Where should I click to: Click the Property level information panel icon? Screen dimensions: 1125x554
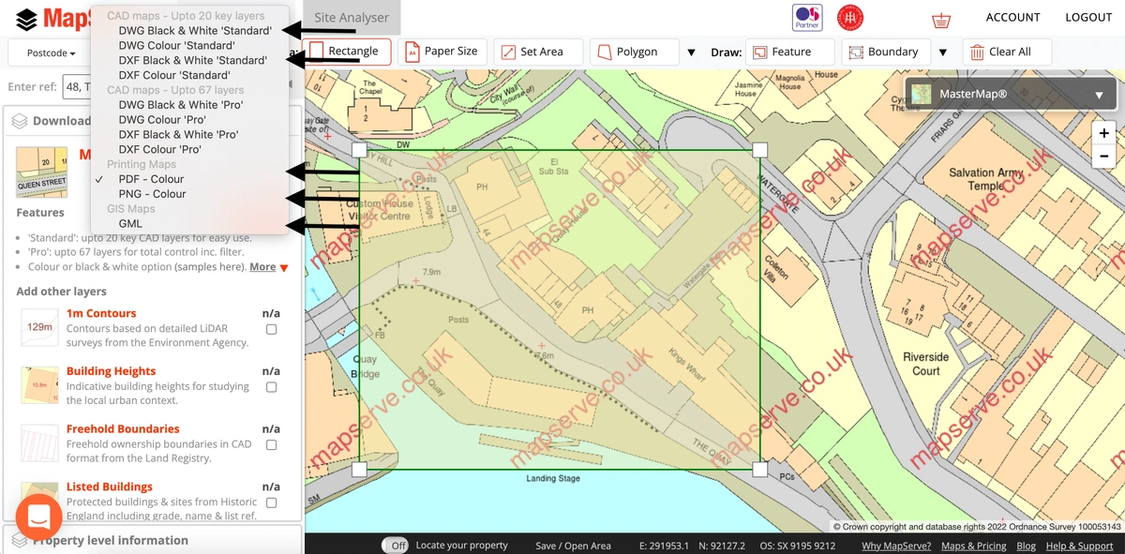tap(19, 540)
